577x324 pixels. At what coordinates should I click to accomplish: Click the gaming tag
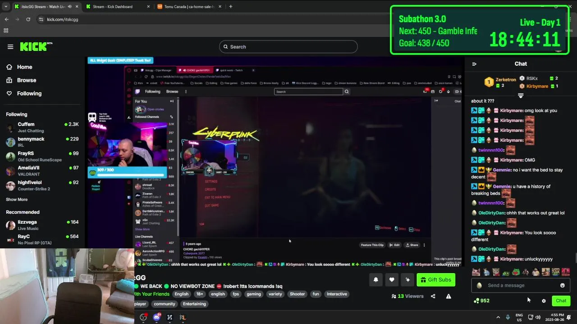[254, 294]
